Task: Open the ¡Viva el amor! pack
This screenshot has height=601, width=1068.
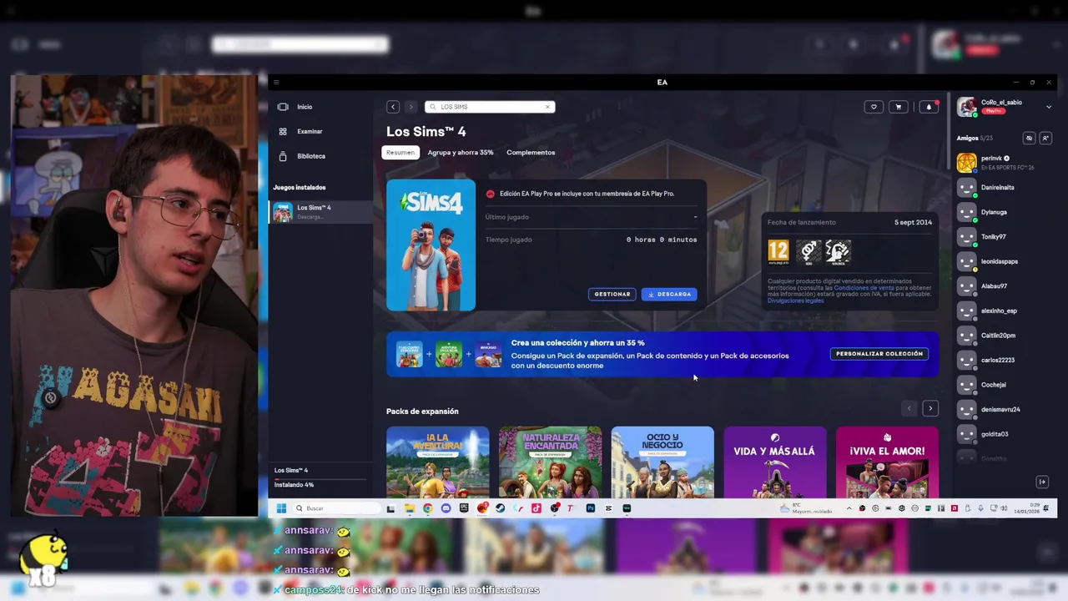Action: (887, 462)
